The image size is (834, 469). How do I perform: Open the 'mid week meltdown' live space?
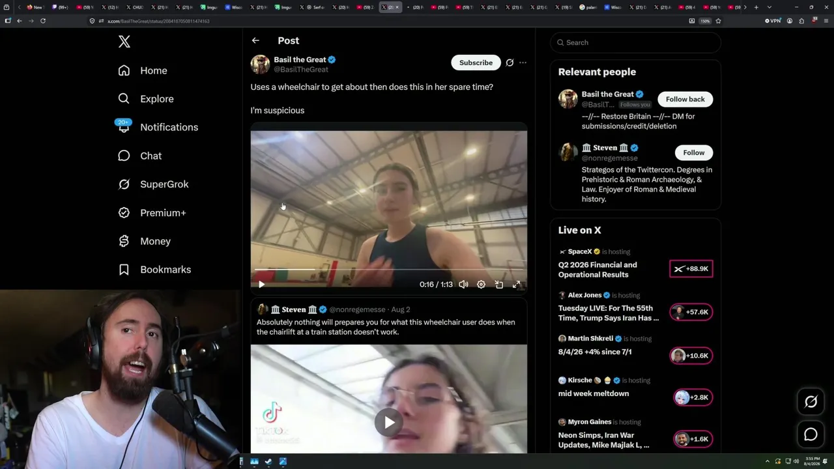[x=594, y=393]
